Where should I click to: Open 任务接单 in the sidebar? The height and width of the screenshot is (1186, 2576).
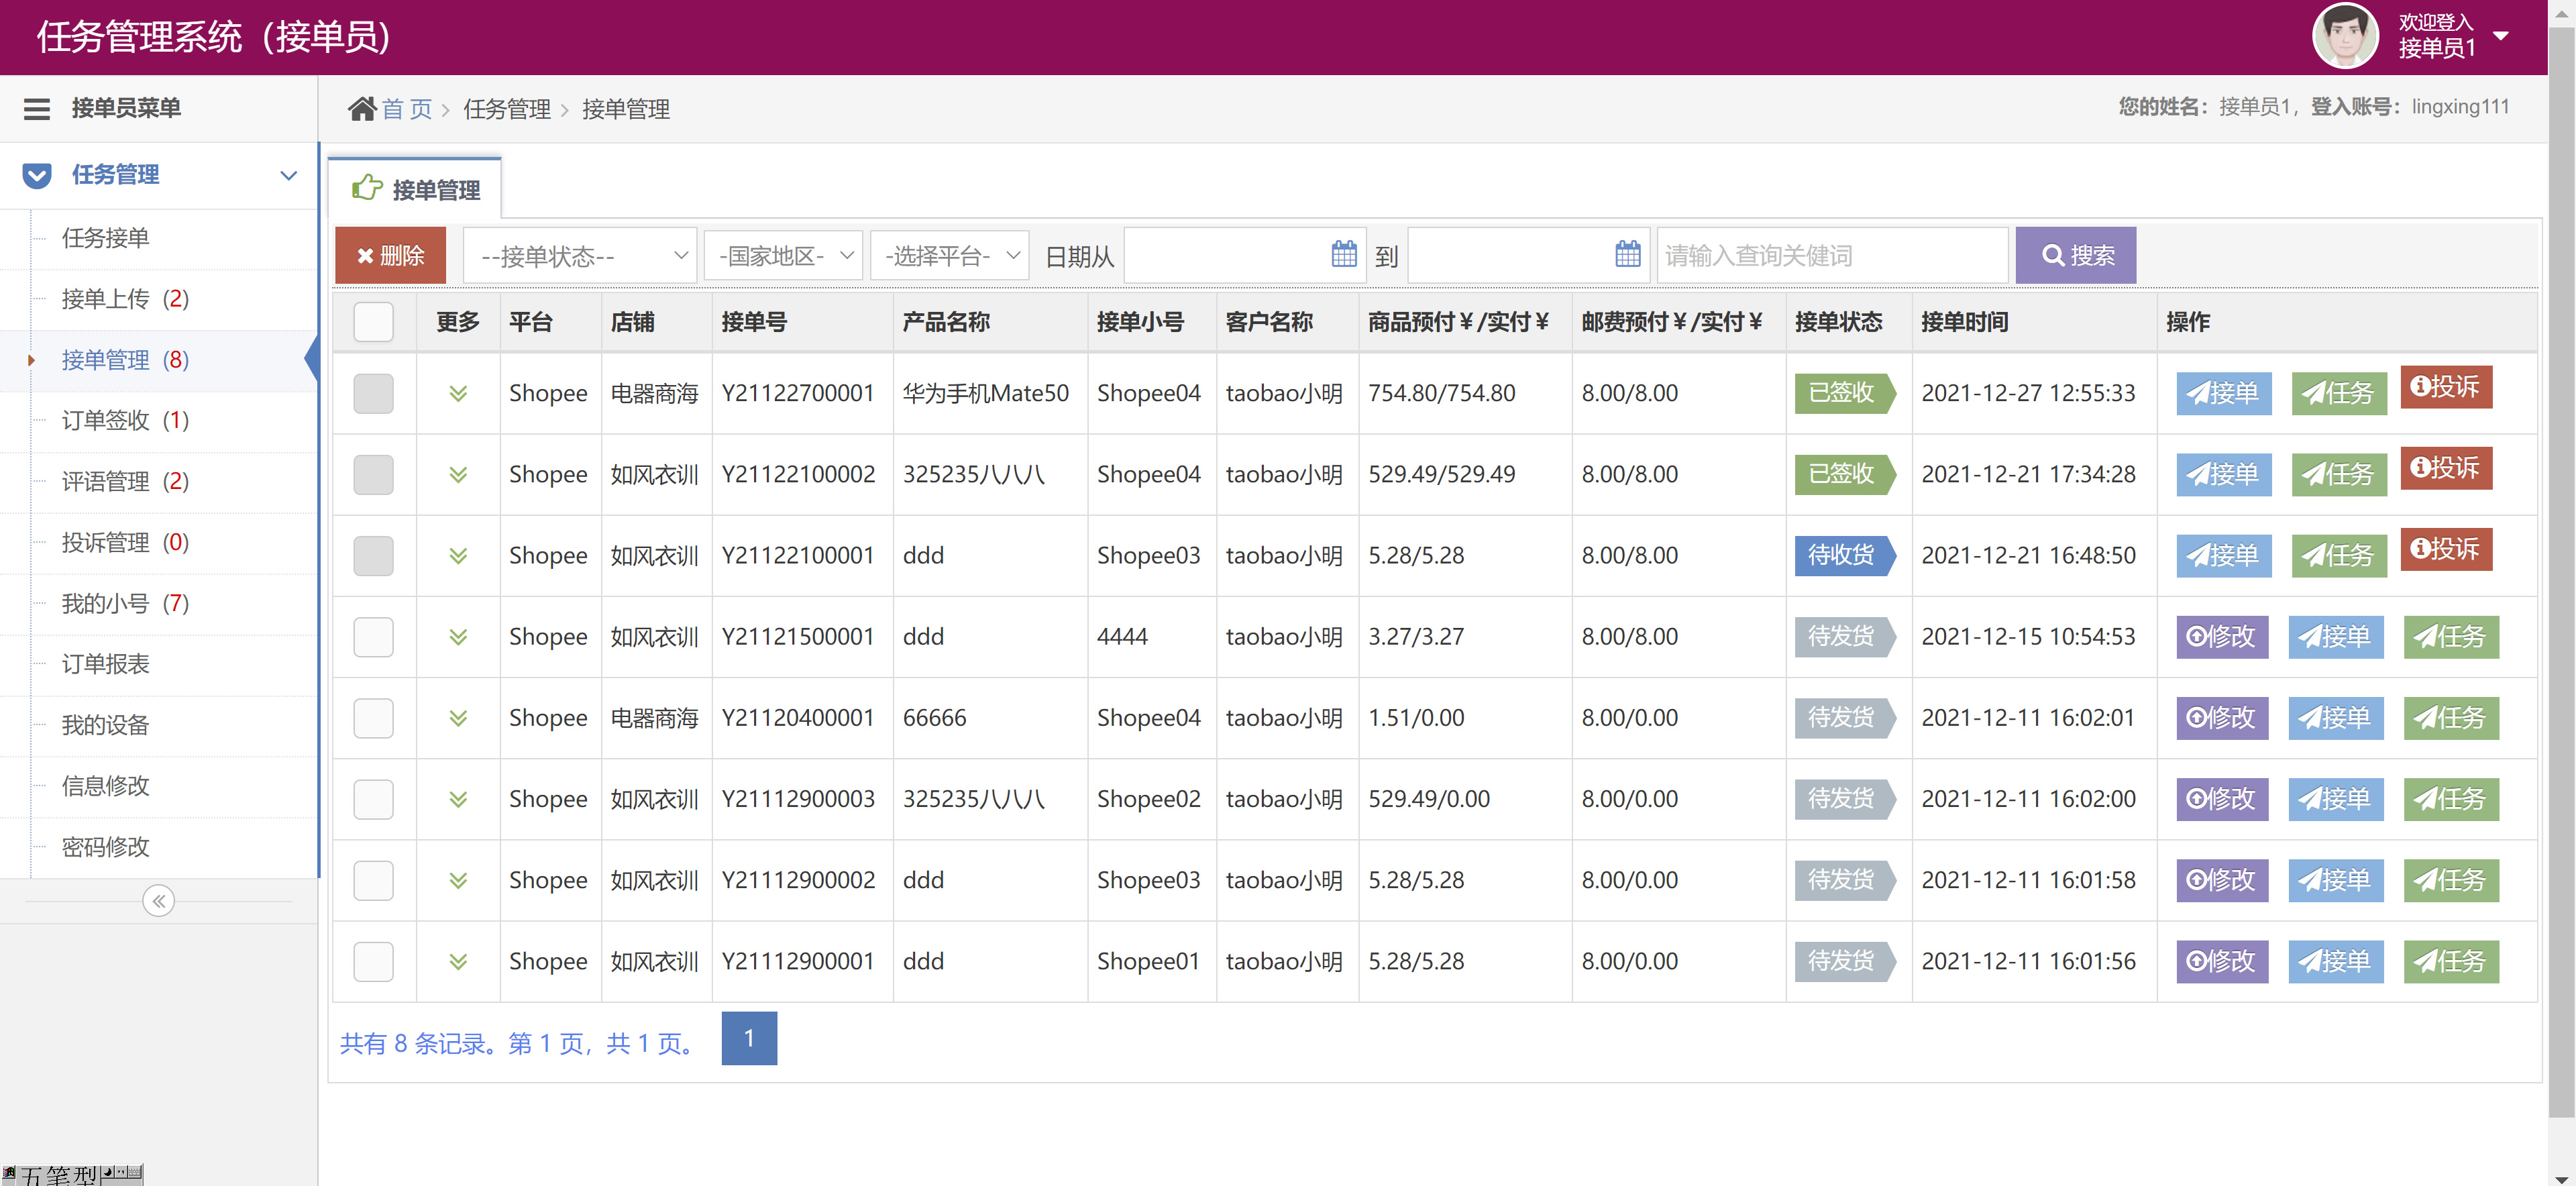(105, 238)
